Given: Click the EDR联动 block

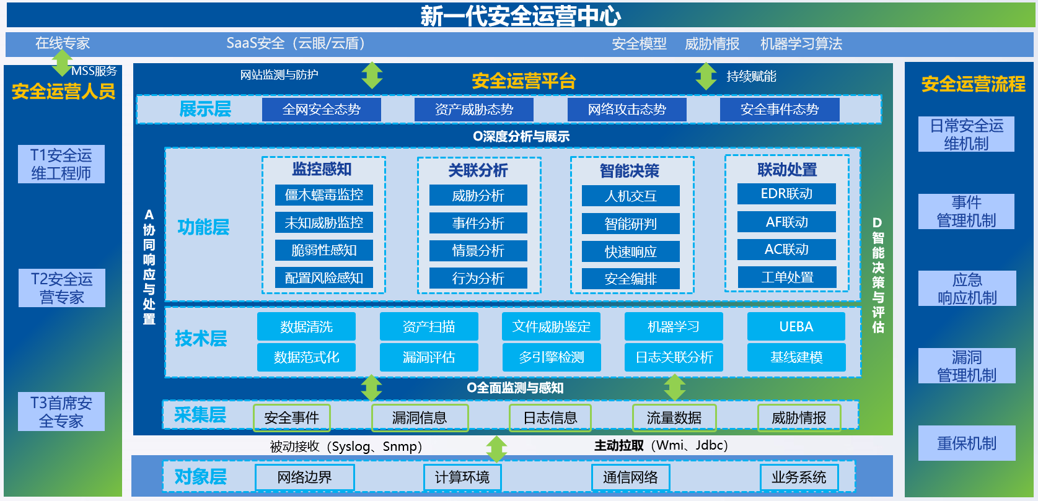Looking at the screenshot, I should point(786,194).
